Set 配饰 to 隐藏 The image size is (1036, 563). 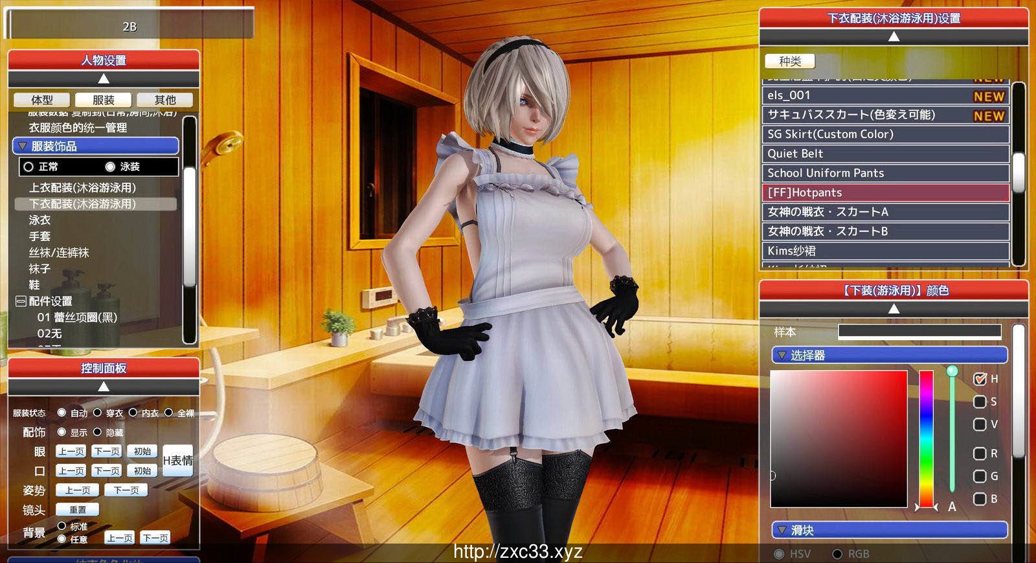pyautogui.click(x=98, y=432)
